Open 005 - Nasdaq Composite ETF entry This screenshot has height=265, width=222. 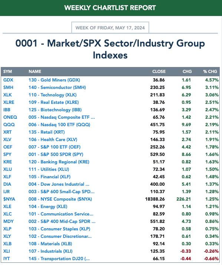click(62, 117)
